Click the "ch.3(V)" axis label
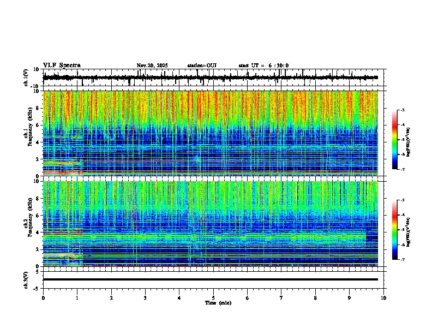432x334 pixels. click(26, 280)
